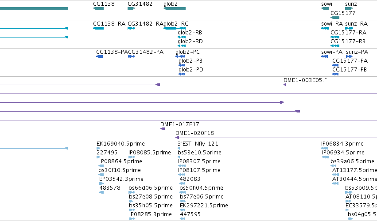Select EST bs27e08.5prime
377x221 pixels.
tap(131, 201)
